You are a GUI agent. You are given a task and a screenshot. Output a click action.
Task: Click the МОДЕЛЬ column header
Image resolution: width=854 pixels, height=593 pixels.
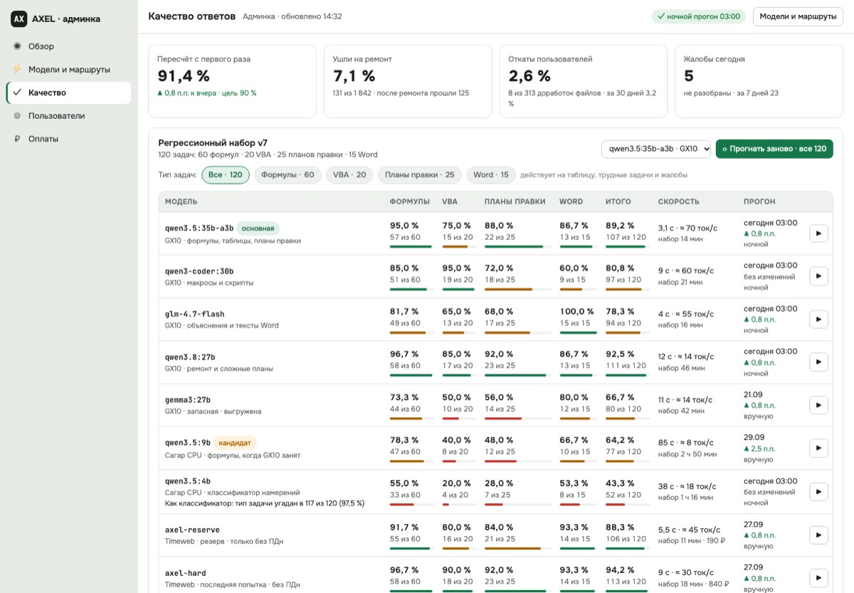pyautogui.click(x=181, y=201)
